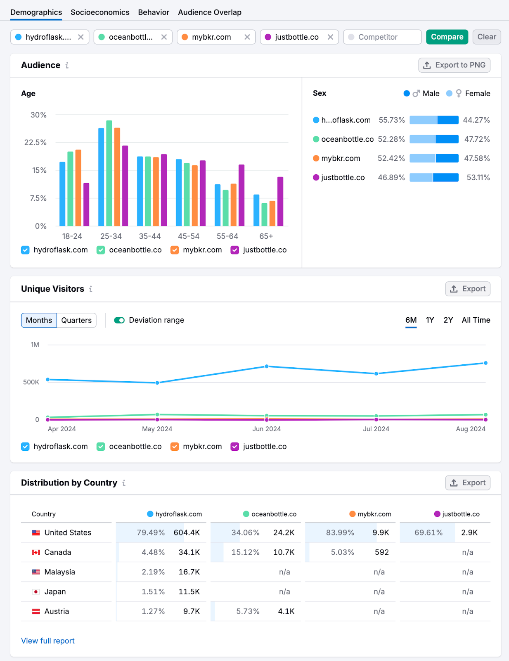This screenshot has height=661, width=509.
Task: Open the View full report link
Action: coord(48,641)
